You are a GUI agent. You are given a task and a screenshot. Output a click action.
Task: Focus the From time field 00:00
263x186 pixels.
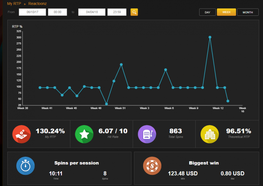click(x=58, y=12)
